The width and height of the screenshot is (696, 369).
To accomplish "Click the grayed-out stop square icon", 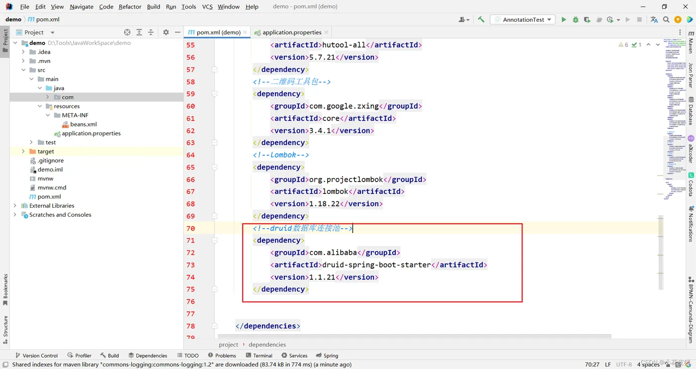I will tap(639, 20).
